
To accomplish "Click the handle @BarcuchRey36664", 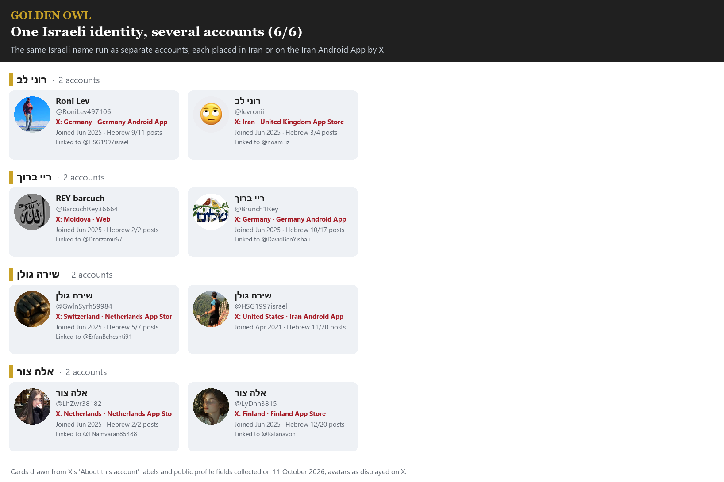I will pyautogui.click(x=87, y=209).
